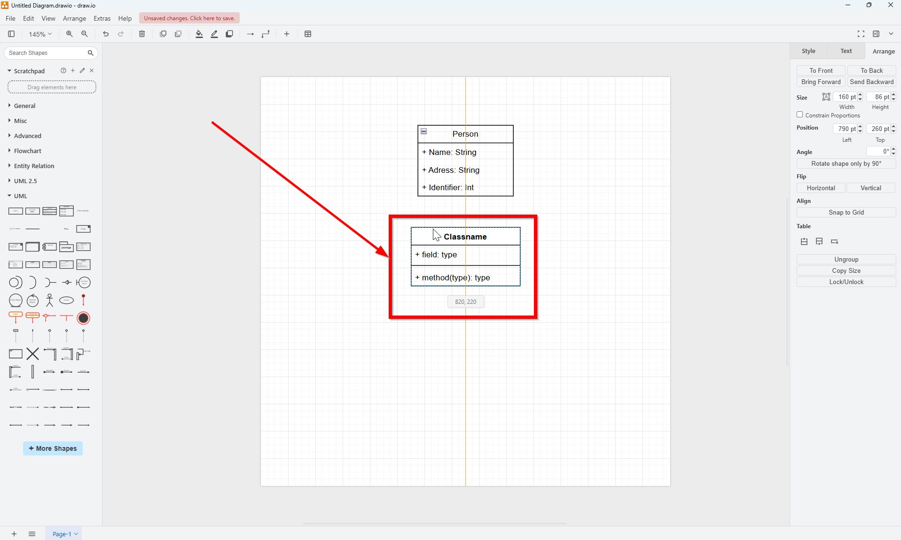Flip the shape horizontally
This screenshot has height=540, width=901.
821,188
